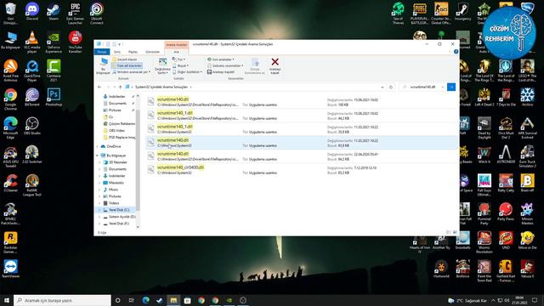
Task: Open 'Son aramalar' dropdown
Action: [x=220, y=59]
